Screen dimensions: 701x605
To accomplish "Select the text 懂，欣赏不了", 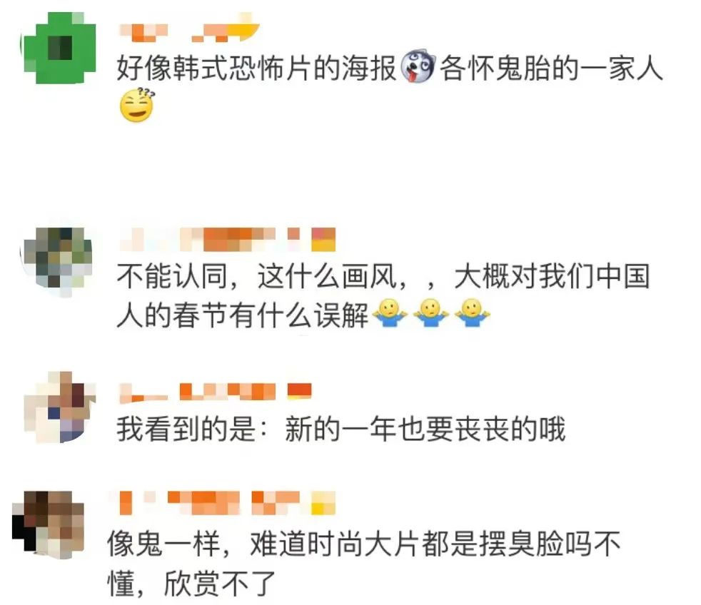I will [x=191, y=584].
